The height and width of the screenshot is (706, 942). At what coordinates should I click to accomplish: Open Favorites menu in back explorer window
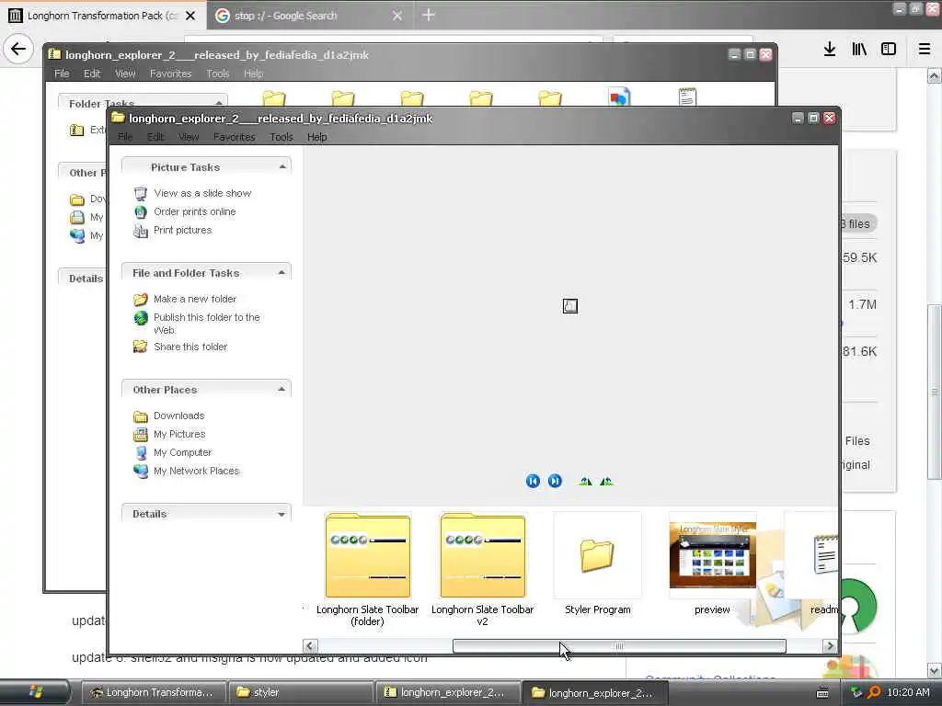(170, 74)
